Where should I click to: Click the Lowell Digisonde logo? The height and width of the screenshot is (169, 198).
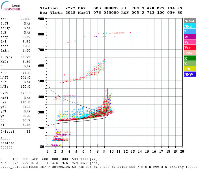[x=11, y=6]
